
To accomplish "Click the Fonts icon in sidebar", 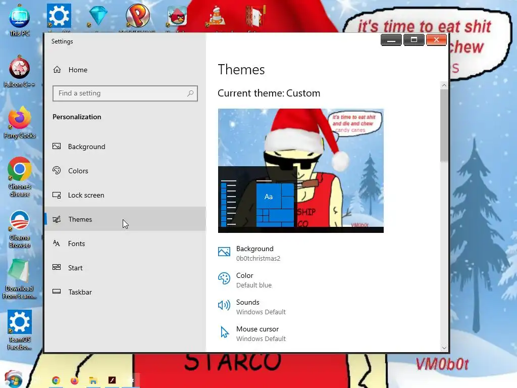I will tap(57, 244).
